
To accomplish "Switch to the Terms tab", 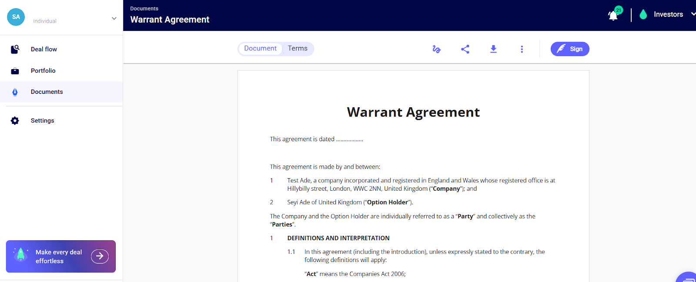I will [x=298, y=49].
